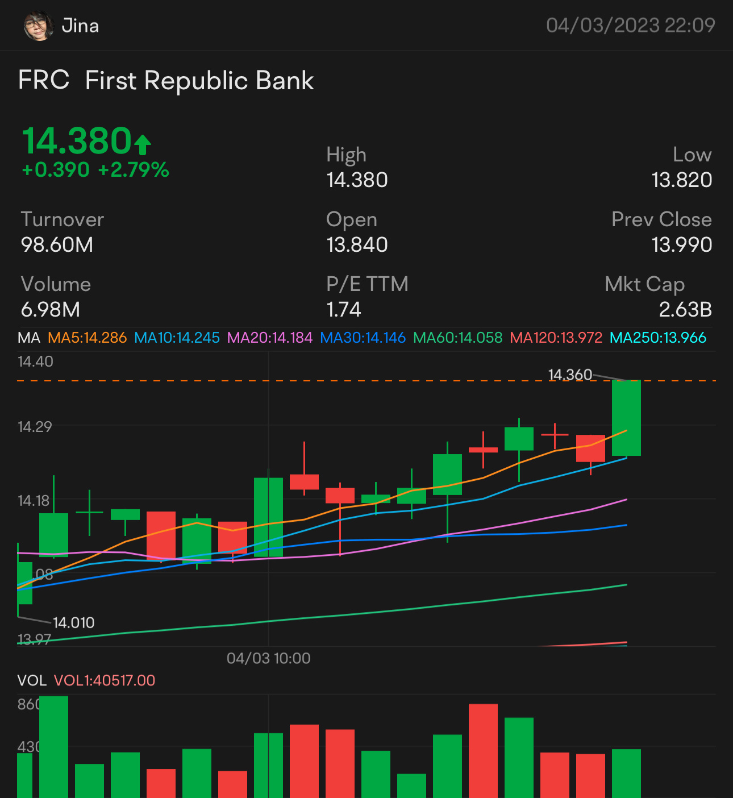Select the MA120:13.972 indicator
Screen dimensions: 733x798
click(x=556, y=338)
